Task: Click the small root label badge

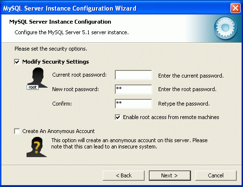Action: 32,87
